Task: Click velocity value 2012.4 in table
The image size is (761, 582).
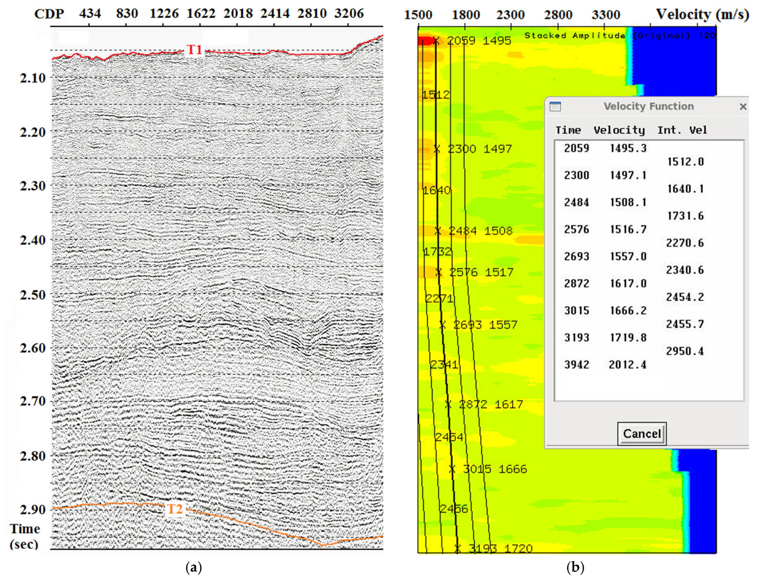Action: click(x=627, y=364)
